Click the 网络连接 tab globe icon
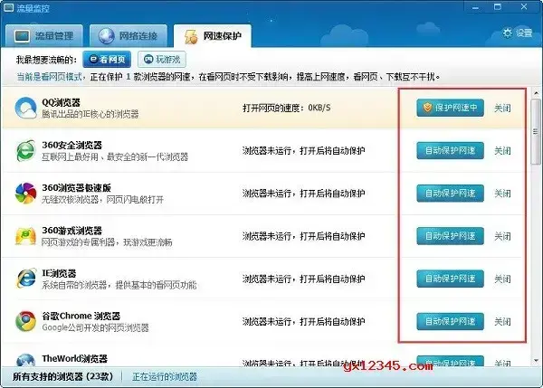Image resolution: width=543 pixels, height=388 pixels. pos(106,36)
